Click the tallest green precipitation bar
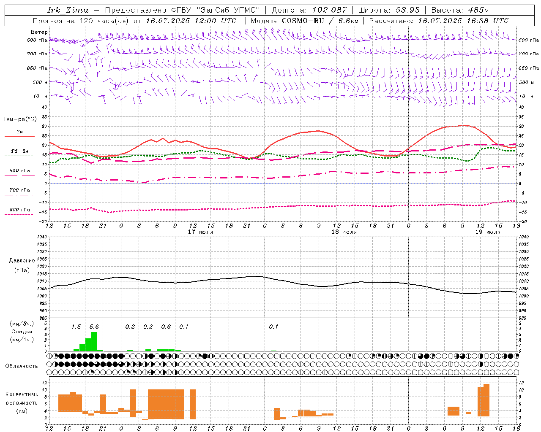 [x=94, y=341]
